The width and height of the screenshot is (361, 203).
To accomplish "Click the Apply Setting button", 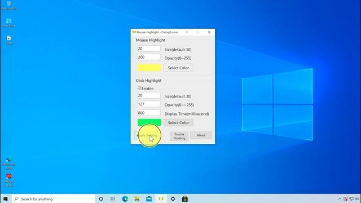I will (147, 135).
